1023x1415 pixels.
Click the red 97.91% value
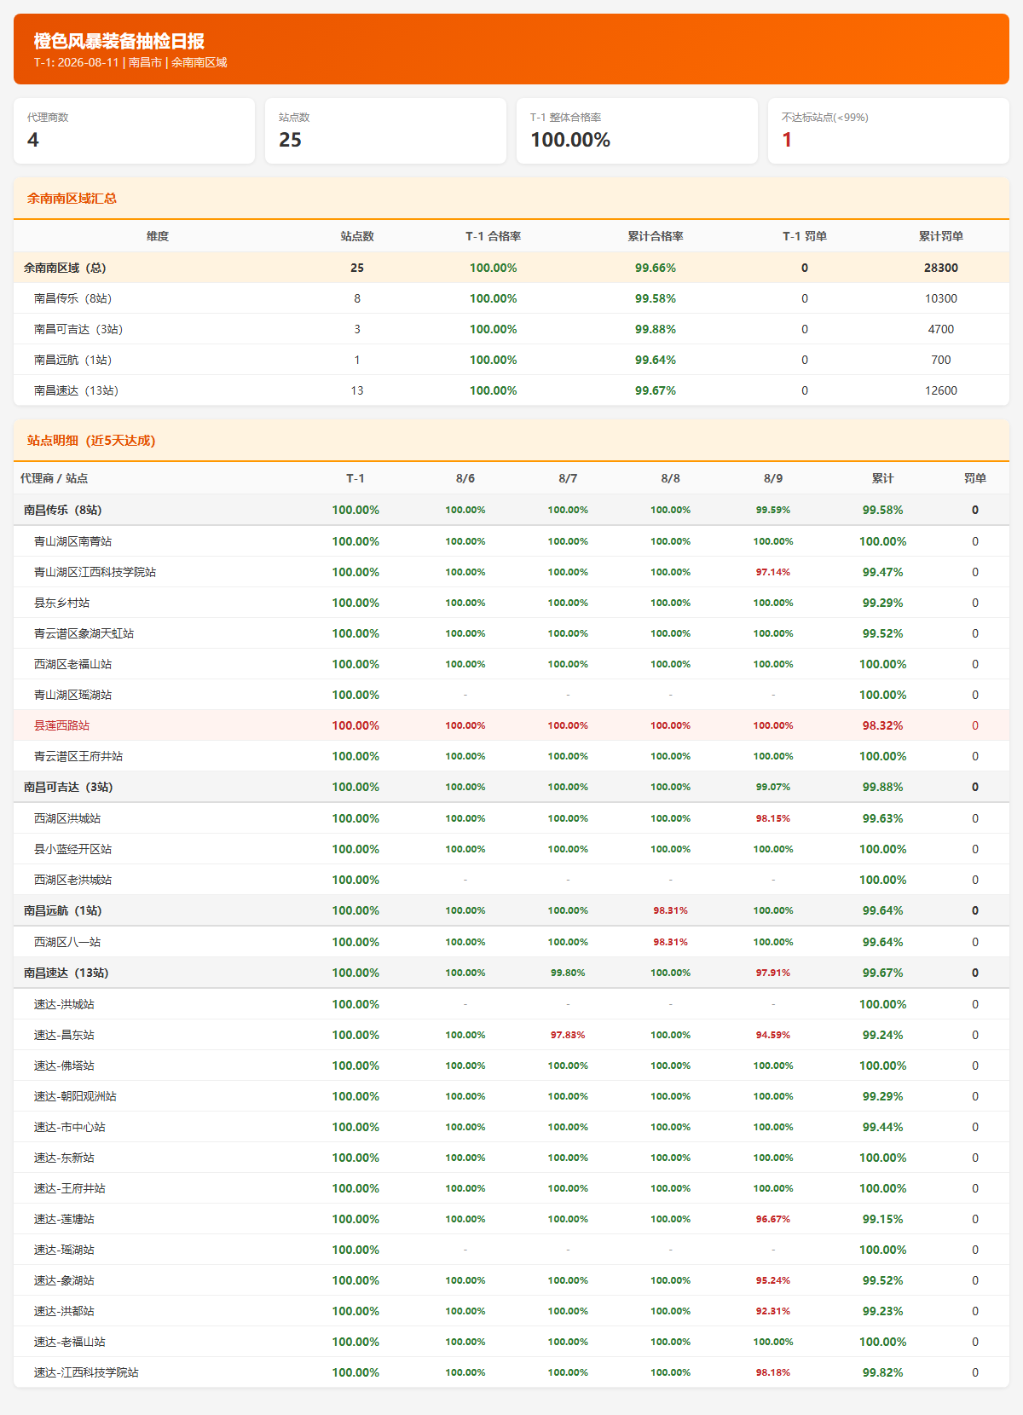pos(773,973)
